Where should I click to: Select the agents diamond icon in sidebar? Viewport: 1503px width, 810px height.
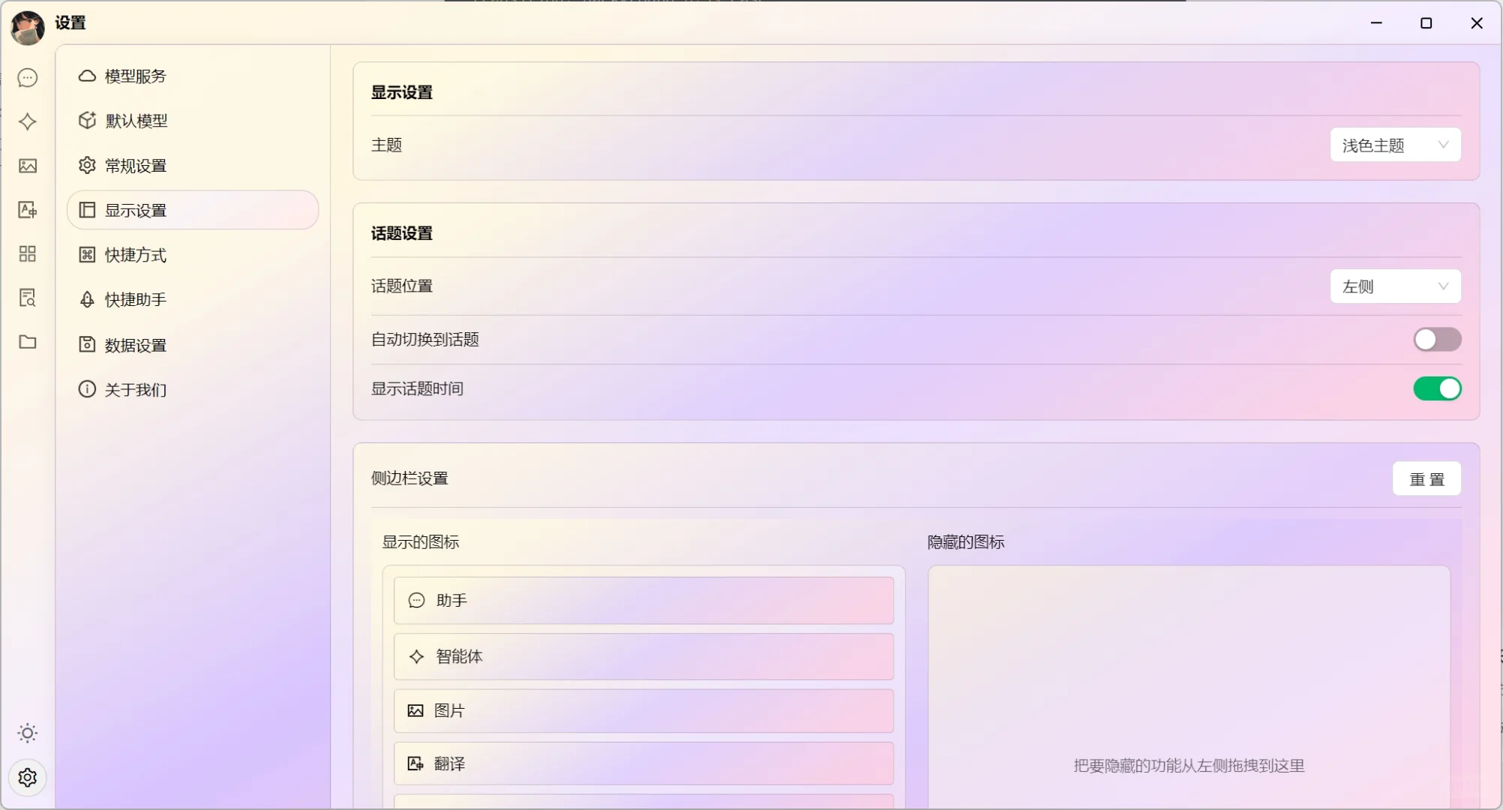tap(28, 122)
